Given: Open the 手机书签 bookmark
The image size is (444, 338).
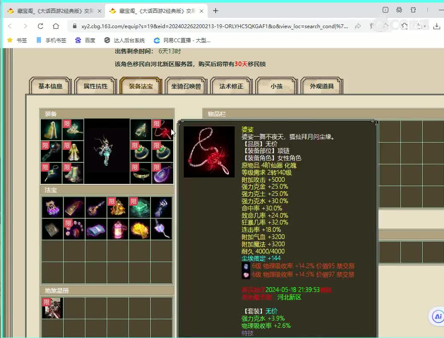Looking at the screenshot, I should [52, 40].
